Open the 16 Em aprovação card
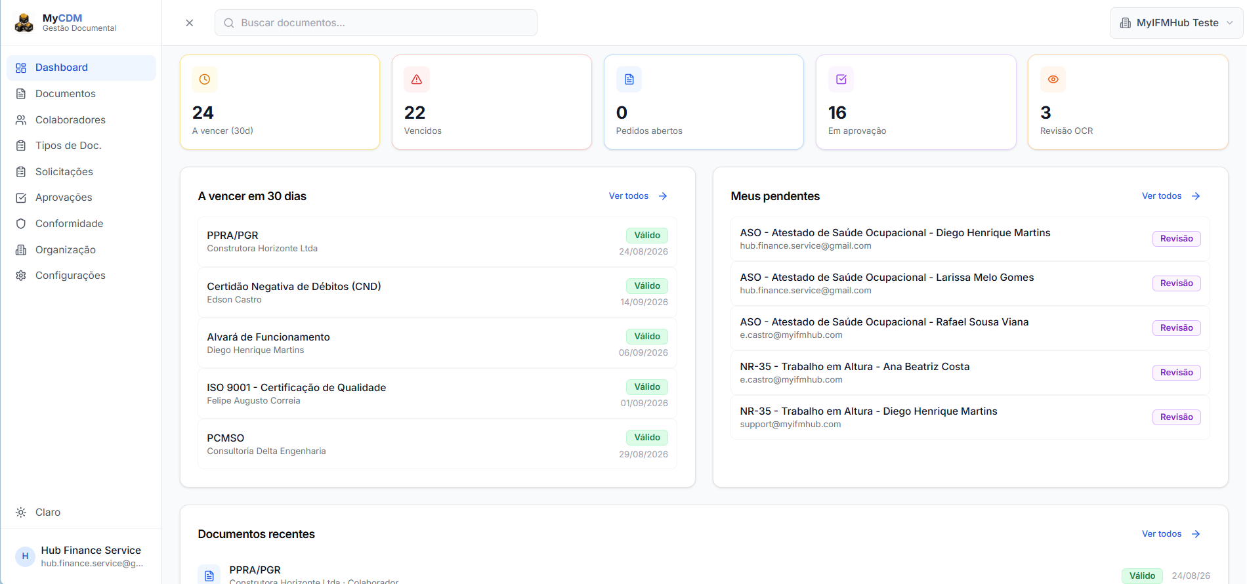This screenshot has height=584, width=1247. pos(916,102)
